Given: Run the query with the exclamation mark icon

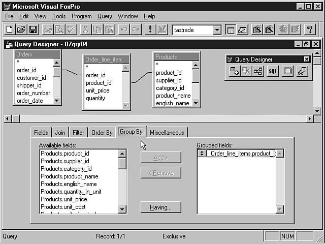Looking at the screenshot, I should (x=150, y=30).
